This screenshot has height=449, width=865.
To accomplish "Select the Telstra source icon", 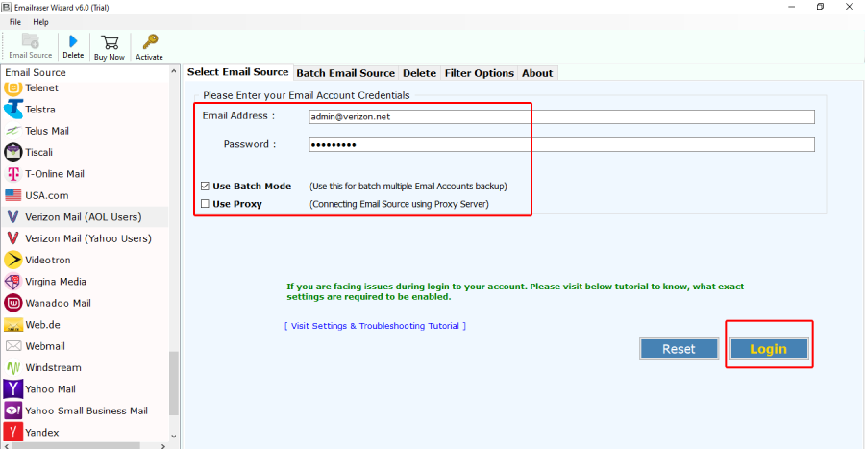I will (x=13, y=110).
